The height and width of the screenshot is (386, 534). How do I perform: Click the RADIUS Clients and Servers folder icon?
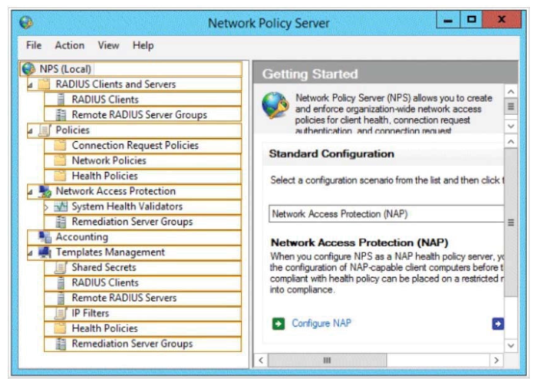click(44, 84)
